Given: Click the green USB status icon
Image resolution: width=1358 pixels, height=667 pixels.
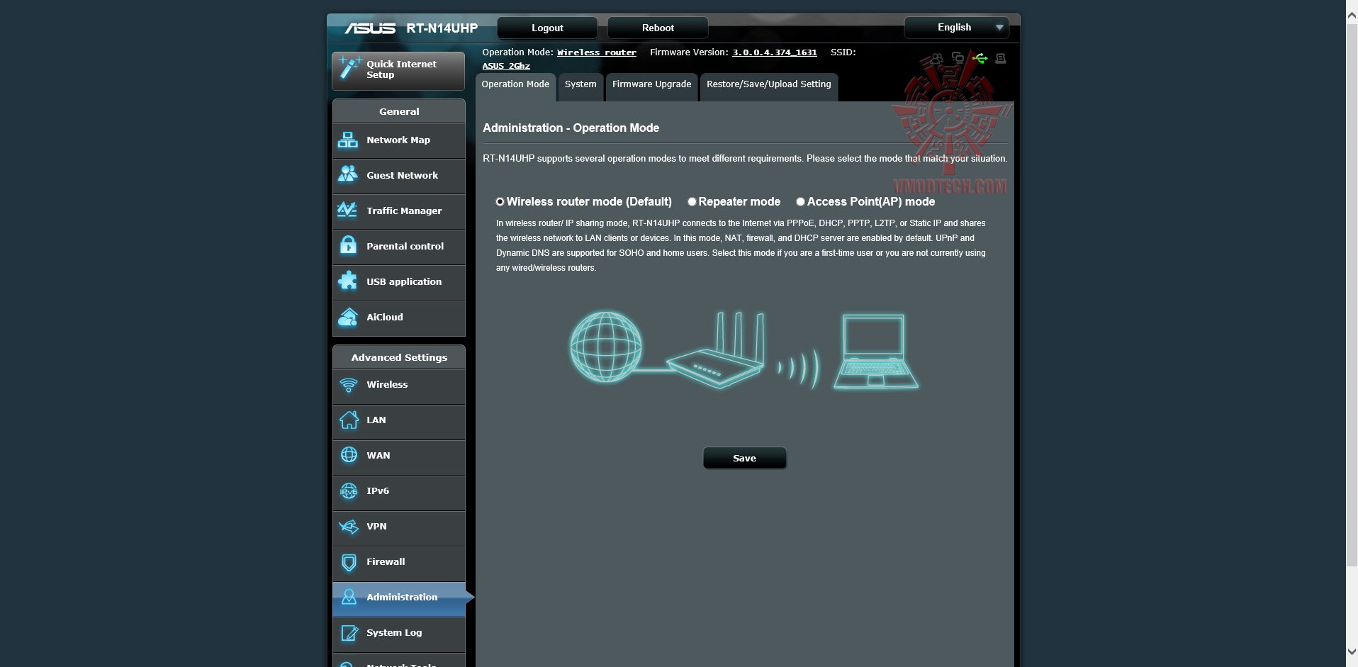Looking at the screenshot, I should [980, 58].
